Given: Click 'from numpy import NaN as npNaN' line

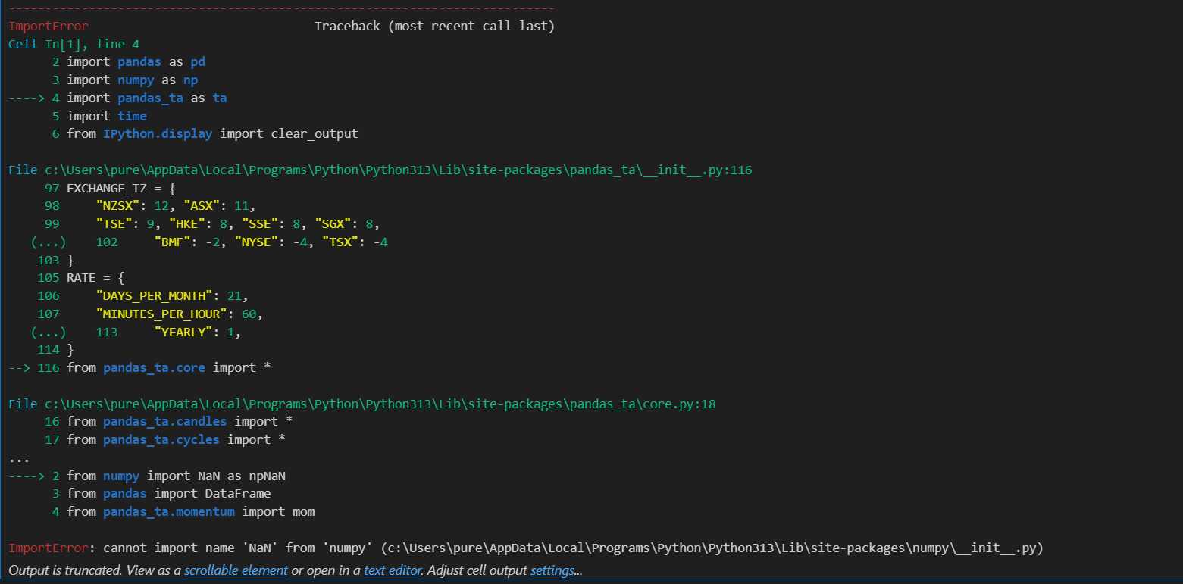Looking at the screenshot, I should (x=176, y=476).
